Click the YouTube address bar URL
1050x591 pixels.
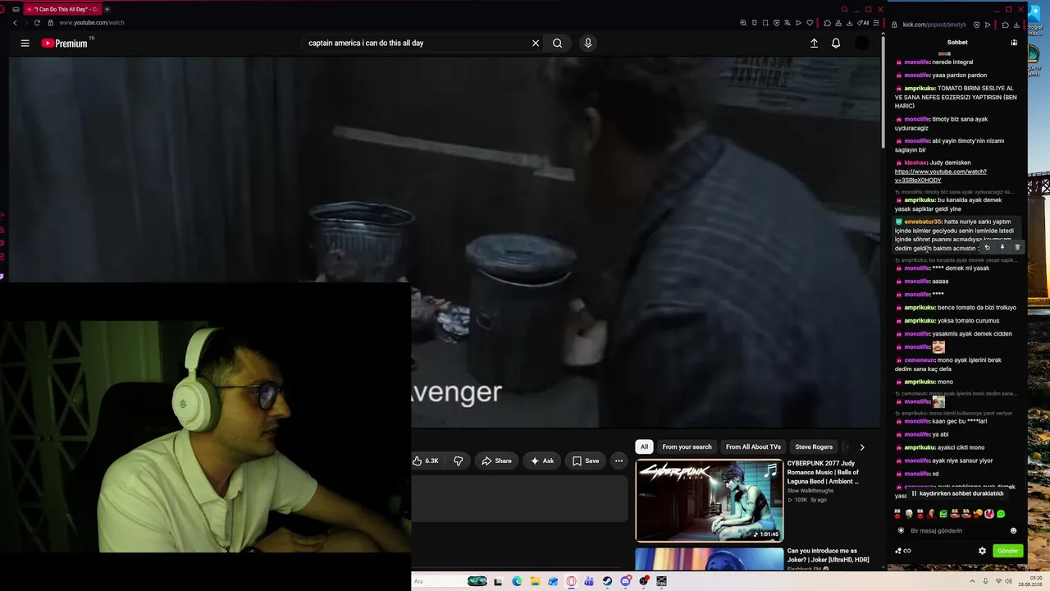point(92,23)
